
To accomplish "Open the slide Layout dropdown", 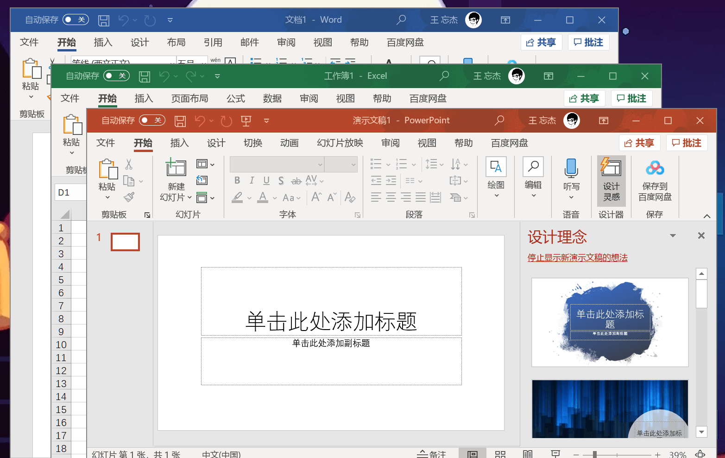I will pos(205,164).
